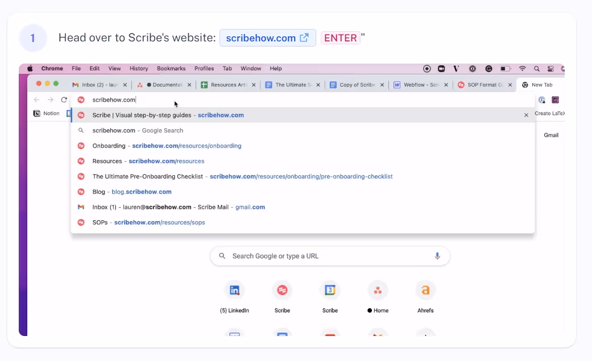The height and width of the screenshot is (361, 592).
Task: Select the New Tab tab
Action: click(x=541, y=85)
